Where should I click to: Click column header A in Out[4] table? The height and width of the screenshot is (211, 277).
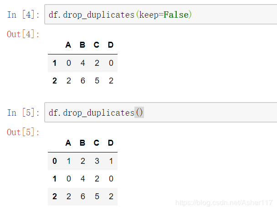68,45
